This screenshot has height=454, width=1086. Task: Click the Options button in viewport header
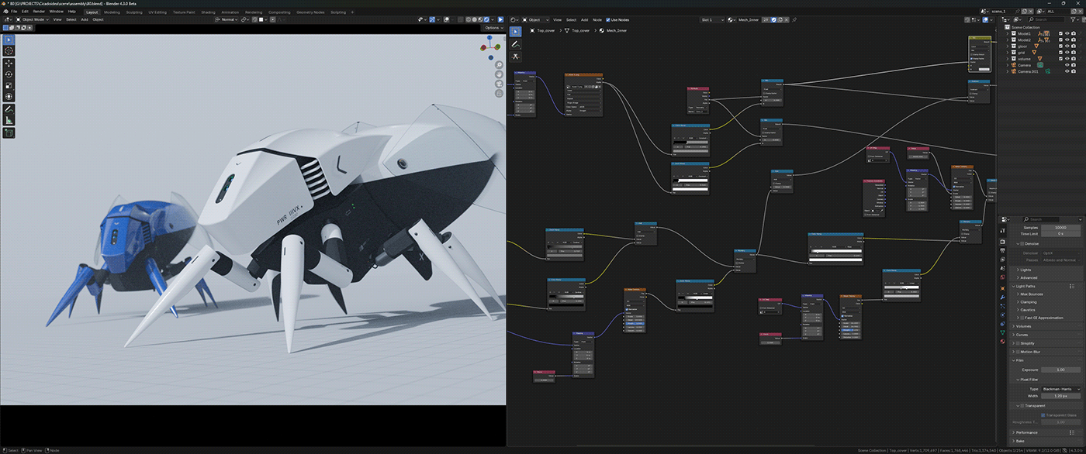pos(494,26)
